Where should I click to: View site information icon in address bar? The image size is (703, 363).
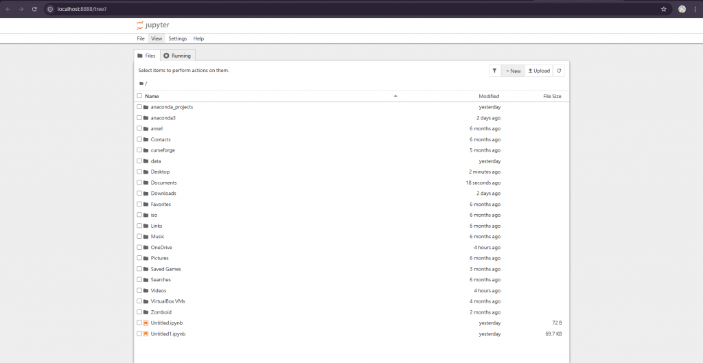[x=50, y=9]
